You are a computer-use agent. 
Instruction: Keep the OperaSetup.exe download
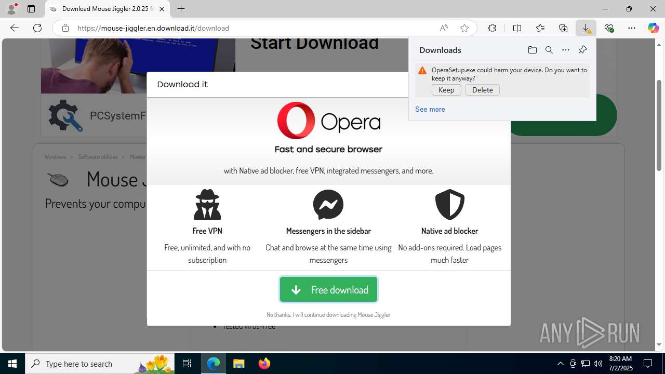tap(446, 90)
